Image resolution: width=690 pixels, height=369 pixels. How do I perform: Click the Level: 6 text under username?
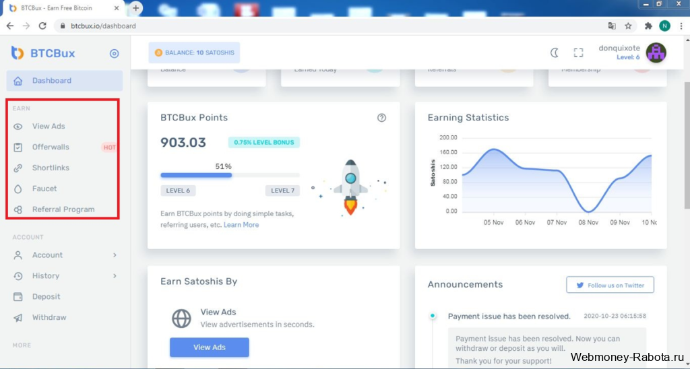point(629,57)
